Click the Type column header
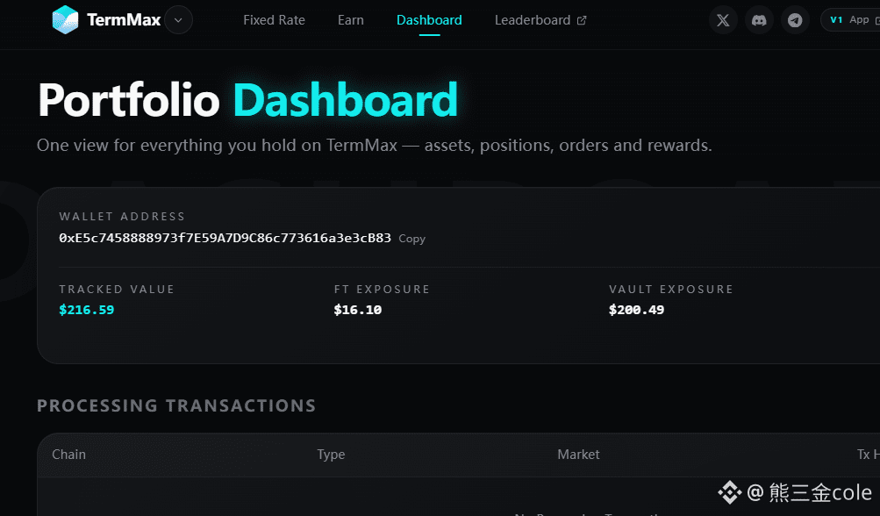Image resolution: width=880 pixels, height=516 pixels. click(331, 455)
